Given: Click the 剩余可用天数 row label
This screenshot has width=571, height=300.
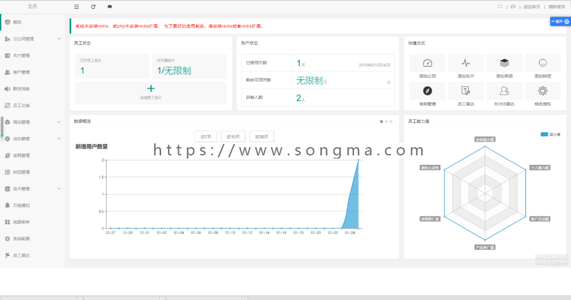Looking at the screenshot, I should pos(259,80).
